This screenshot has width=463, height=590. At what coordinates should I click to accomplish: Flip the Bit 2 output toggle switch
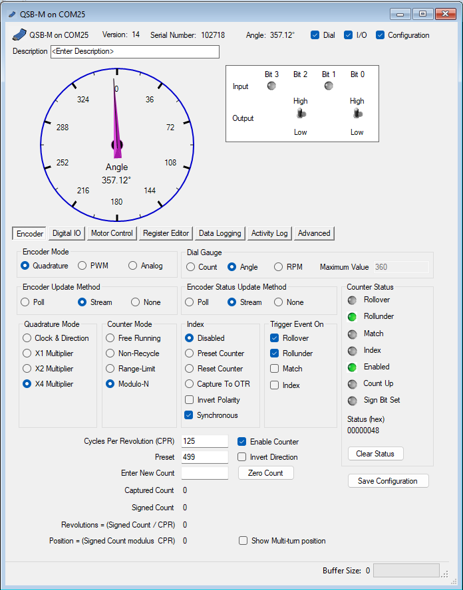click(x=301, y=114)
